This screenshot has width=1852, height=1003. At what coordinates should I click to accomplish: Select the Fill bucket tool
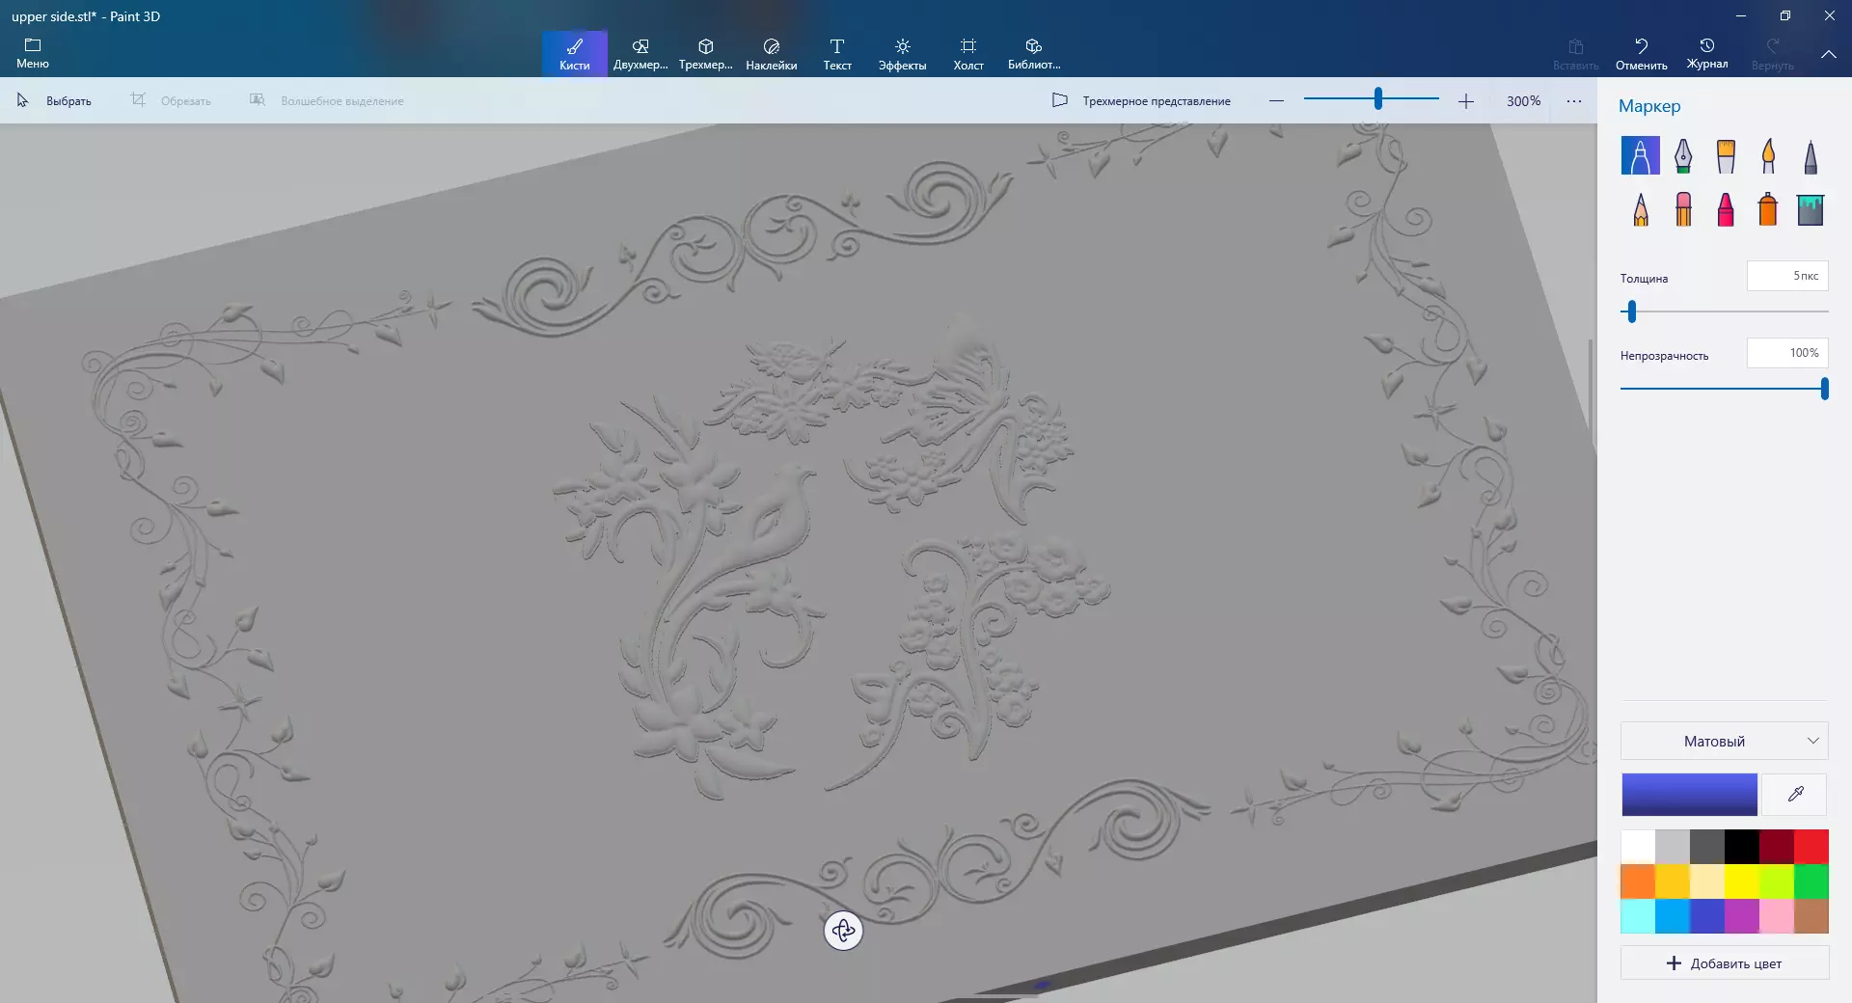pos(1811,209)
